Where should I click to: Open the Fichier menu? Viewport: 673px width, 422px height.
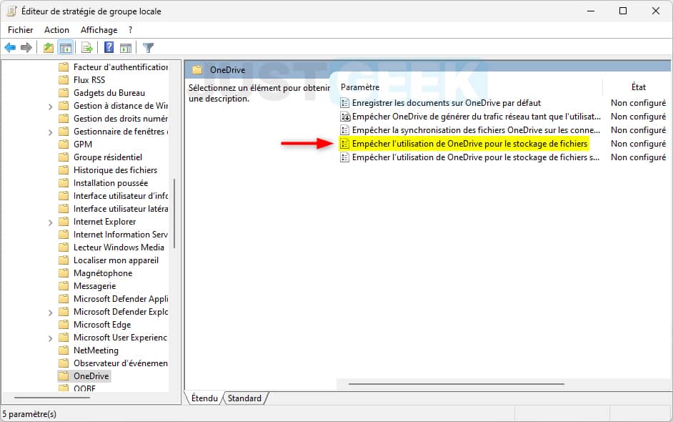pyautogui.click(x=20, y=29)
